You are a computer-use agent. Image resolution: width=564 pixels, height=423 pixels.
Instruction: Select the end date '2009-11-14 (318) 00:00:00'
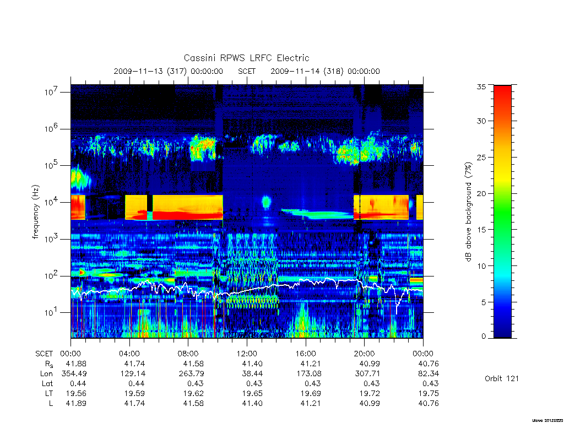(x=325, y=71)
